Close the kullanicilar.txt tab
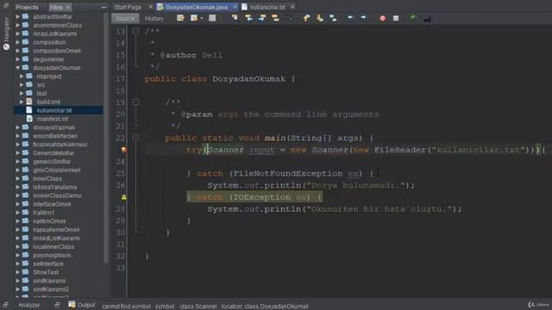The height and width of the screenshot is (310, 552). 292,7
